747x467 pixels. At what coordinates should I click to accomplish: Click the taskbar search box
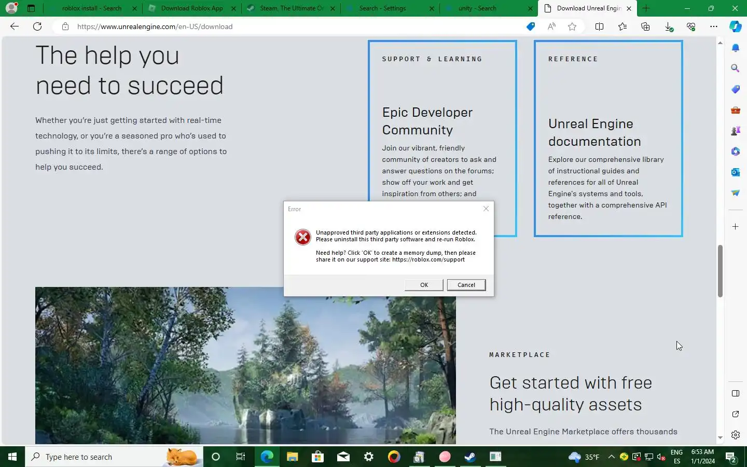[x=114, y=457]
